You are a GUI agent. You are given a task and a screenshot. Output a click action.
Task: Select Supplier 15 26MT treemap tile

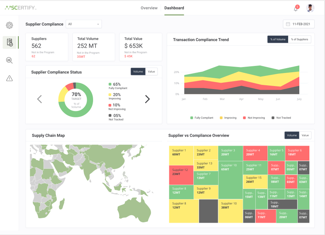tap(255, 182)
